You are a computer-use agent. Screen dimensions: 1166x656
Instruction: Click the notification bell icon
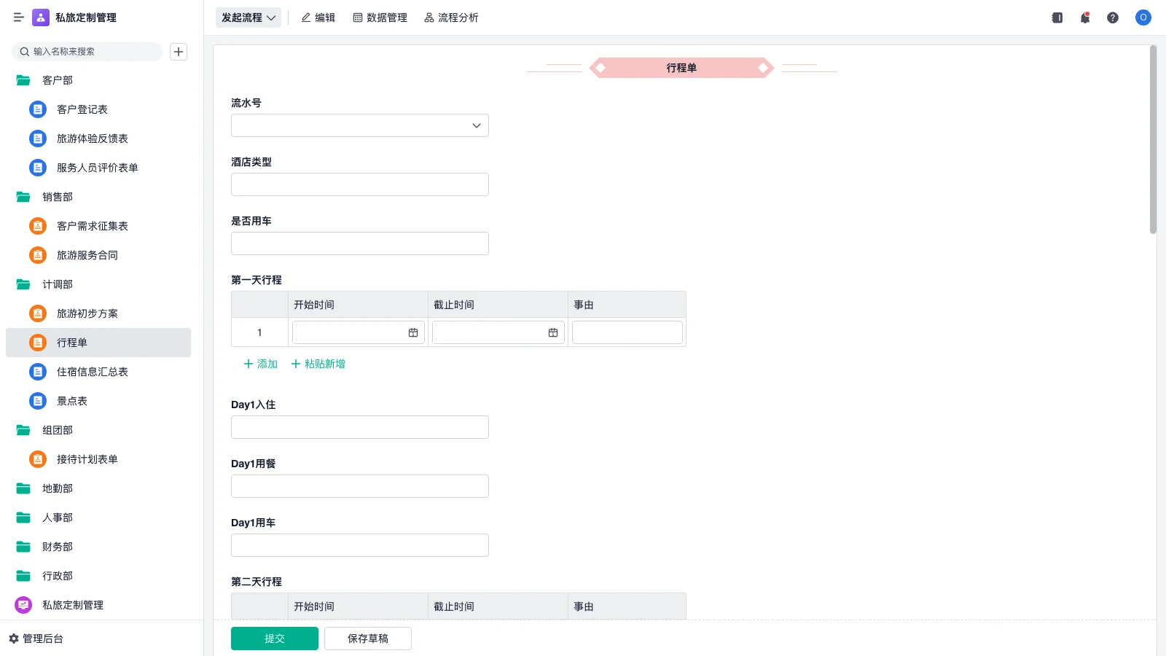point(1084,17)
